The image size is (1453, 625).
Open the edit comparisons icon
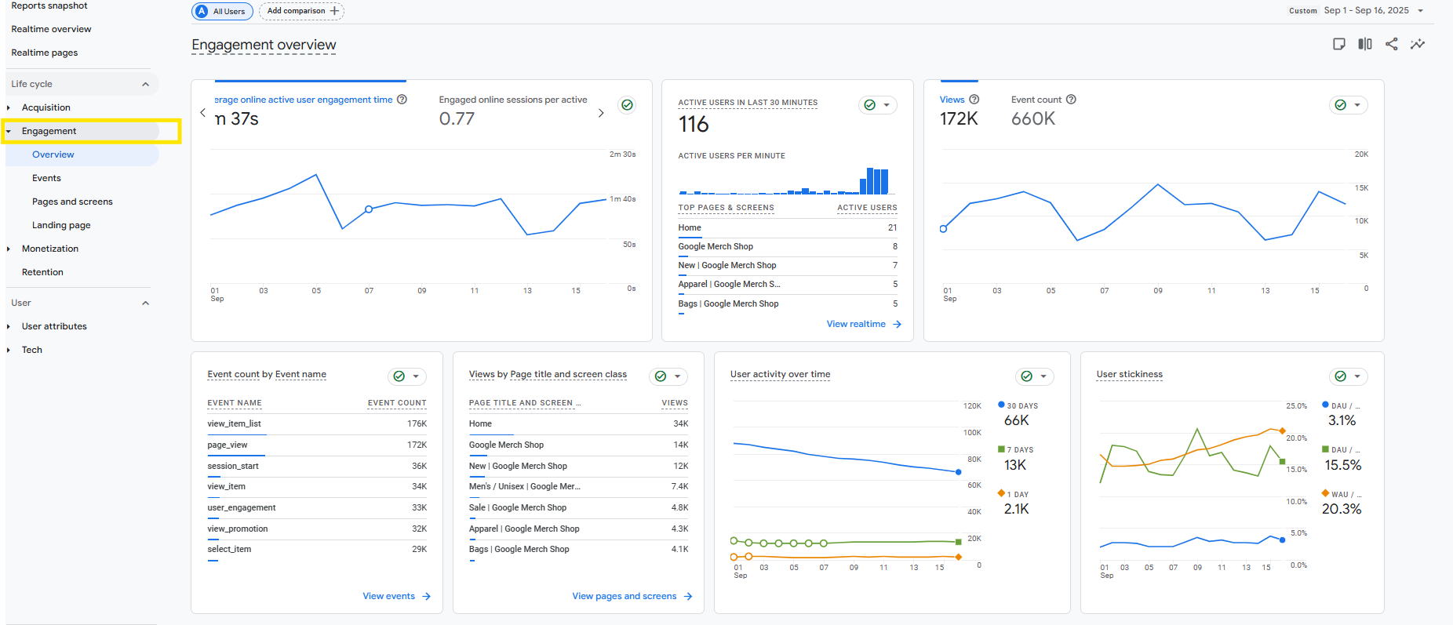1365,44
